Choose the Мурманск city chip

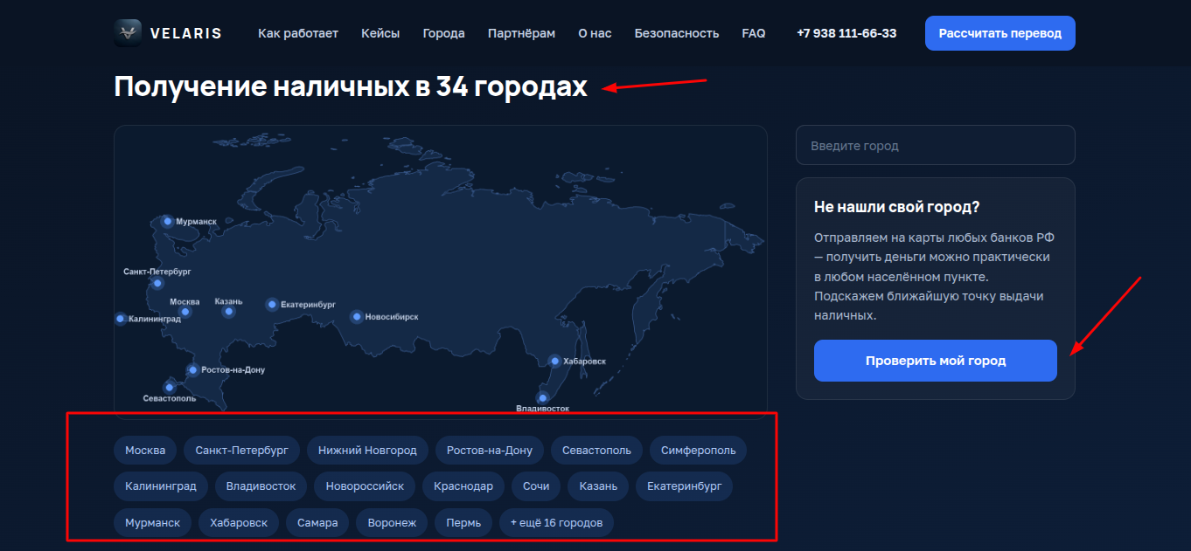tap(153, 523)
